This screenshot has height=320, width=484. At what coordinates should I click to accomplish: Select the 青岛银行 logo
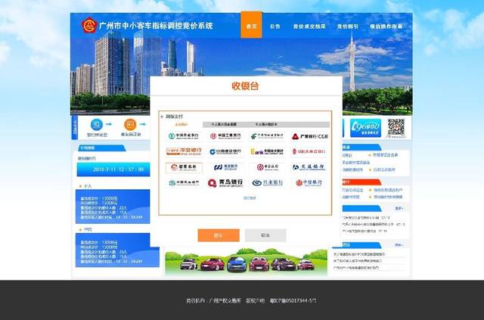pos(225,183)
